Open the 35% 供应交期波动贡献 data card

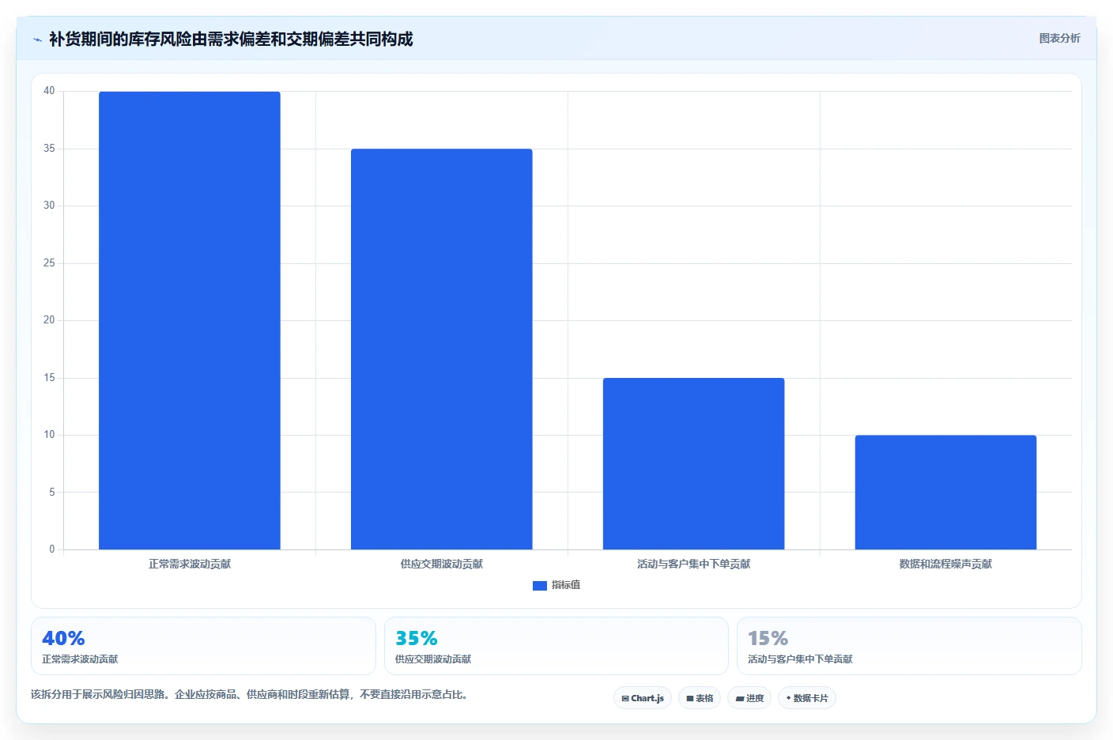(556, 646)
